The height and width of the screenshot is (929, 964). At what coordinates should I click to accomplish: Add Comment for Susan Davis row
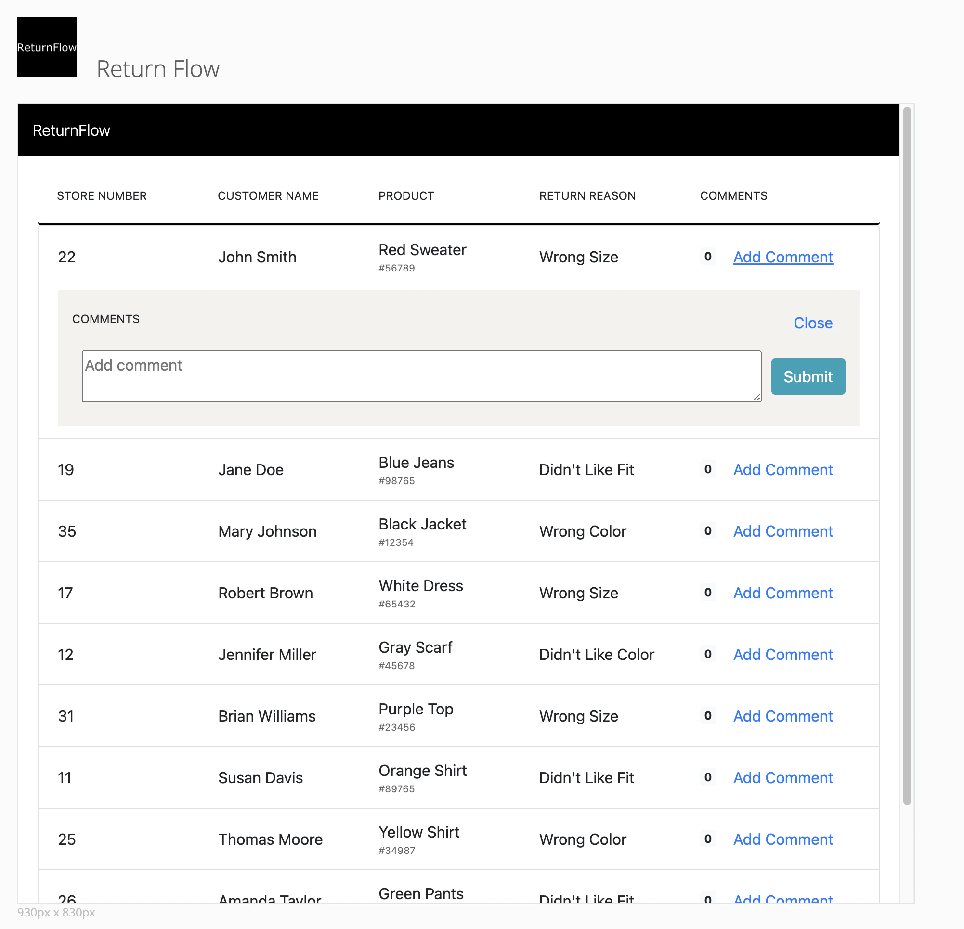pos(782,777)
